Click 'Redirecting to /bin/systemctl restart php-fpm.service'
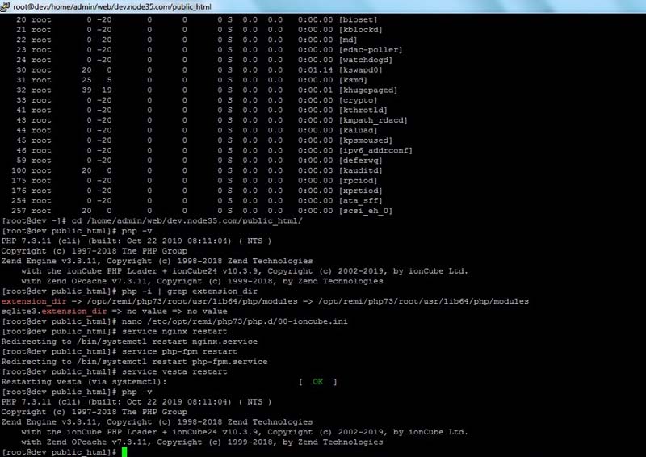This screenshot has width=646, height=457. pyautogui.click(x=134, y=362)
